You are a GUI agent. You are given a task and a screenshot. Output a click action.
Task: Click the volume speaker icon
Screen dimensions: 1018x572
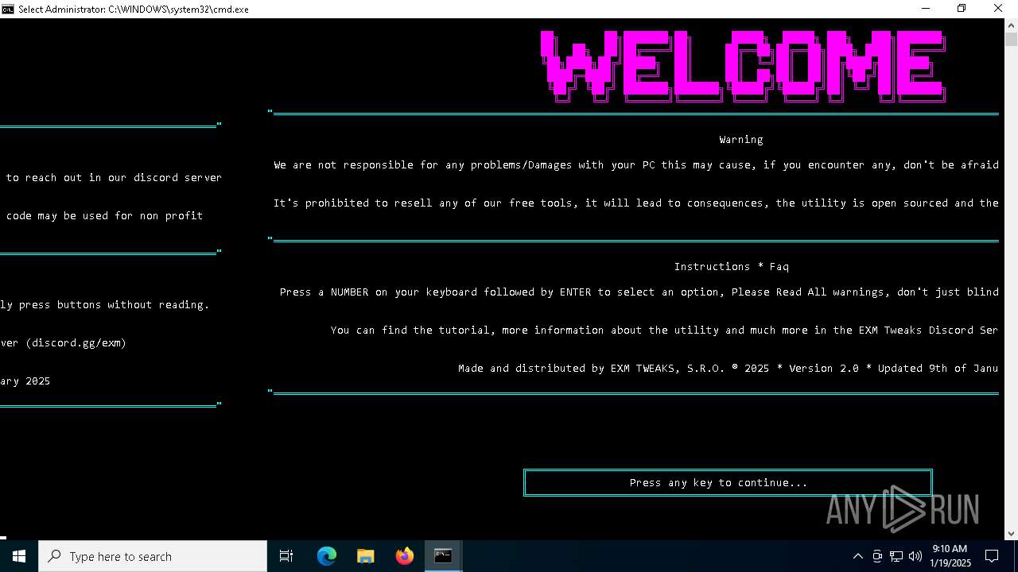[915, 556]
